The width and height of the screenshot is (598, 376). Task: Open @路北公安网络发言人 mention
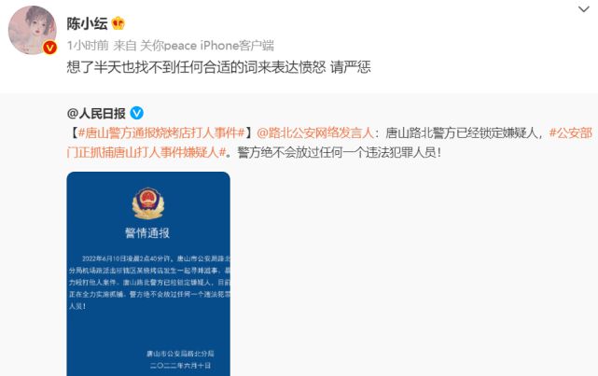[x=315, y=132]
